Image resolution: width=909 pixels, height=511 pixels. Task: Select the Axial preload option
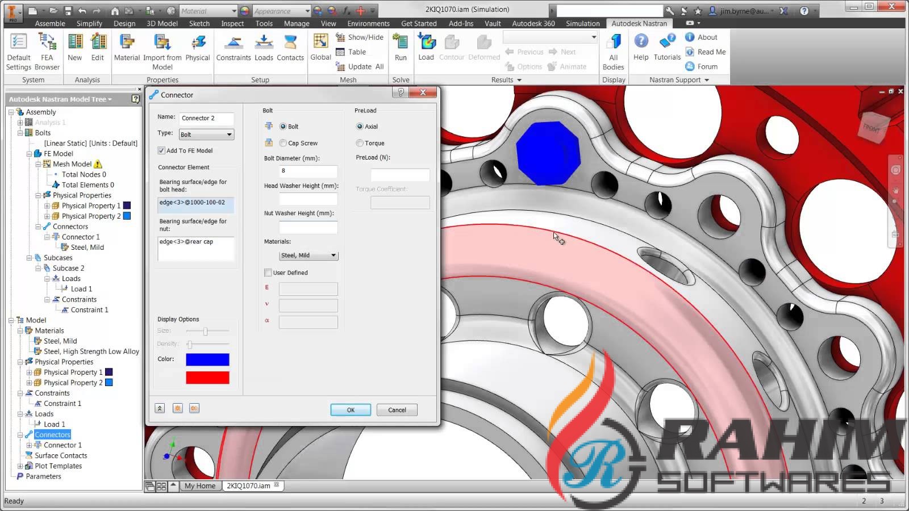pyautogui.click(x=360, y=127)
